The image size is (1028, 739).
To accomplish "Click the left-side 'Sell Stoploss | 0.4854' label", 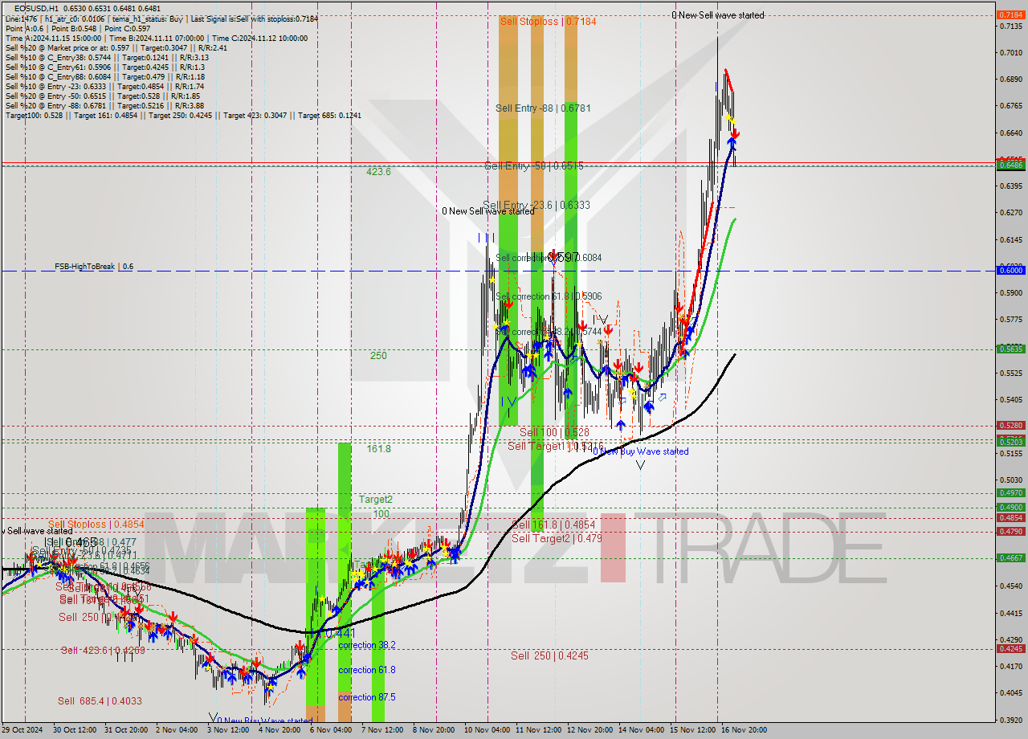I will click(96, 525).
